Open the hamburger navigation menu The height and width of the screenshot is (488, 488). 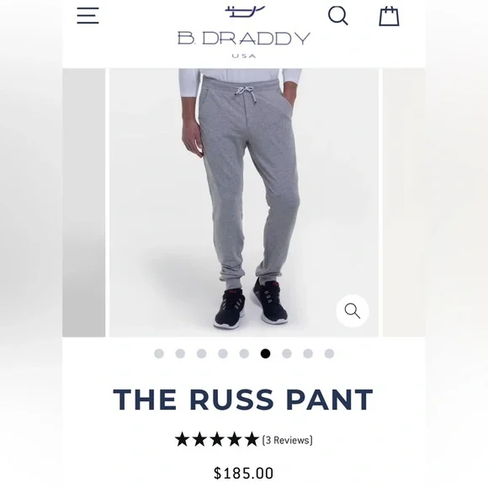(88, 15)
